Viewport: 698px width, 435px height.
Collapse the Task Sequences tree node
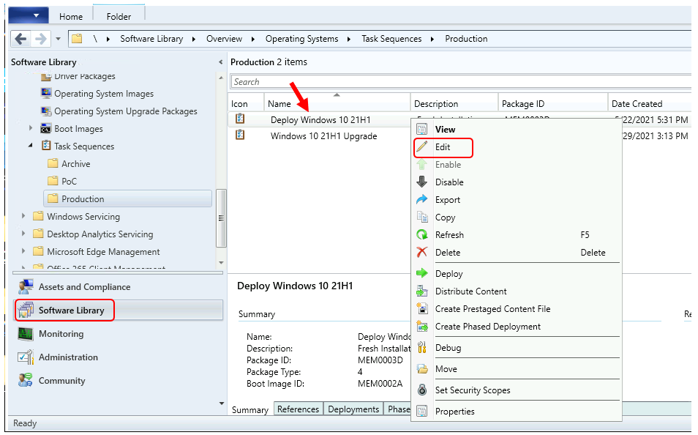(31, 146)
